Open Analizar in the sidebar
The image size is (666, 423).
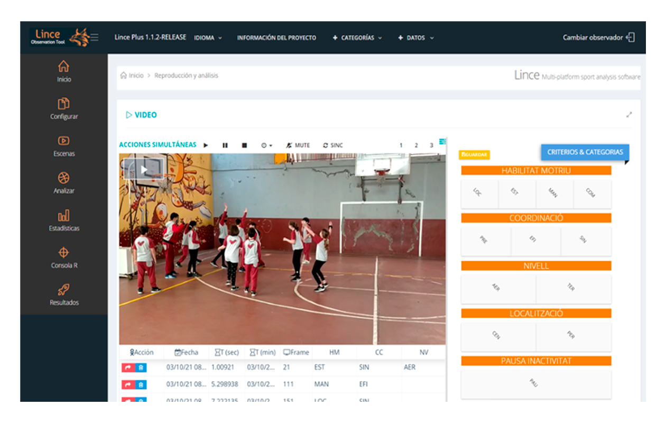tap(64, 183)
